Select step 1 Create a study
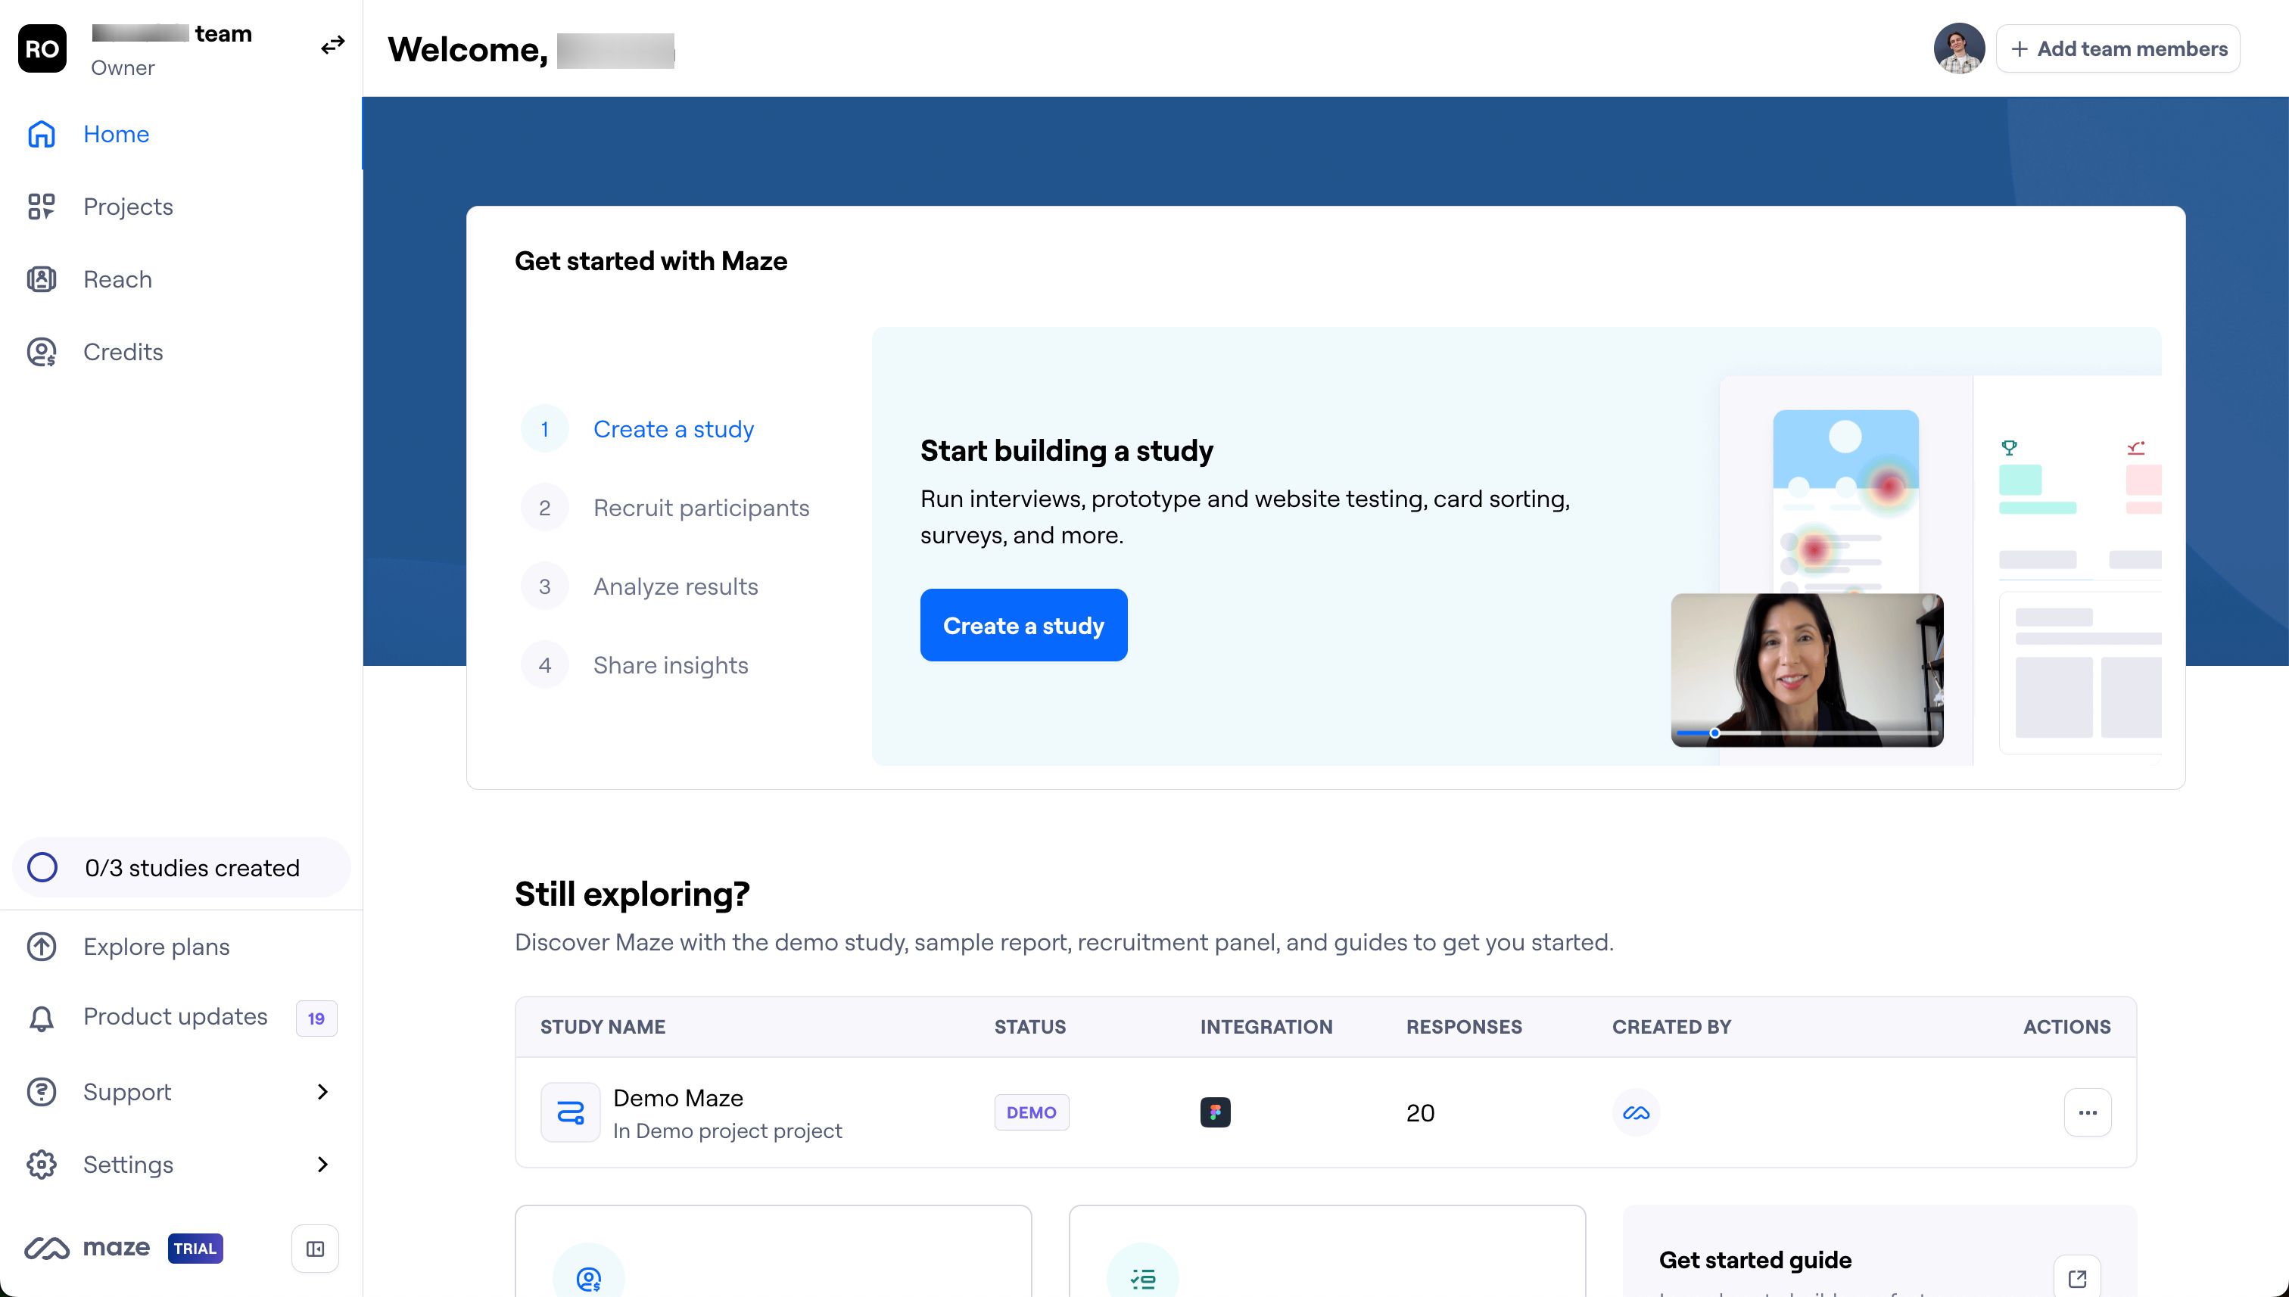Image resolution: width=2289 pixels, height=1297 pixels. pyautogui.click(x=638, y=429)
